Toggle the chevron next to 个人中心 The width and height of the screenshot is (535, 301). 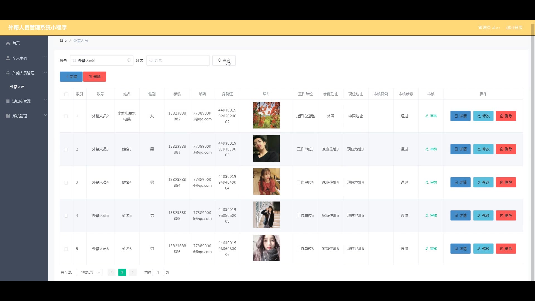[45, 57]
